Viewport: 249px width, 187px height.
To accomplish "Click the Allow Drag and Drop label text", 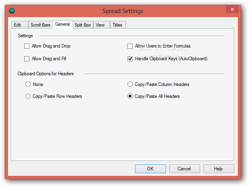I will [51, 46].
